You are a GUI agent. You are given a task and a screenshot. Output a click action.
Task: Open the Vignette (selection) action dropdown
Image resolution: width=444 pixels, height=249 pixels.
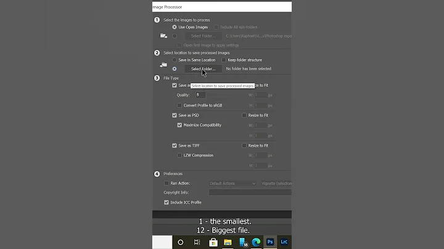[276, 184]
